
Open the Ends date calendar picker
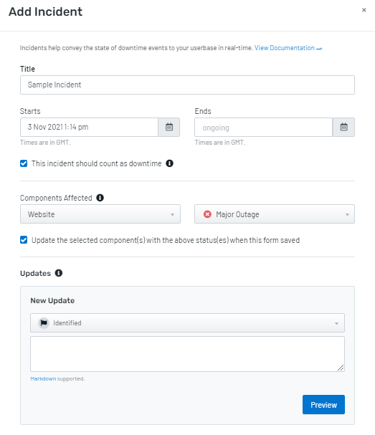[343, 127]
